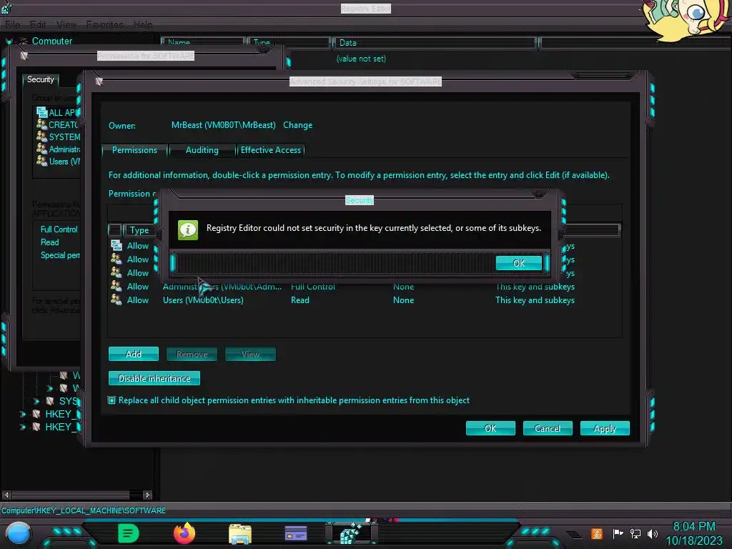Screen dimensions: 732x549
Task: Open the Start orb on the taskbar
Action: coord(19,533)
